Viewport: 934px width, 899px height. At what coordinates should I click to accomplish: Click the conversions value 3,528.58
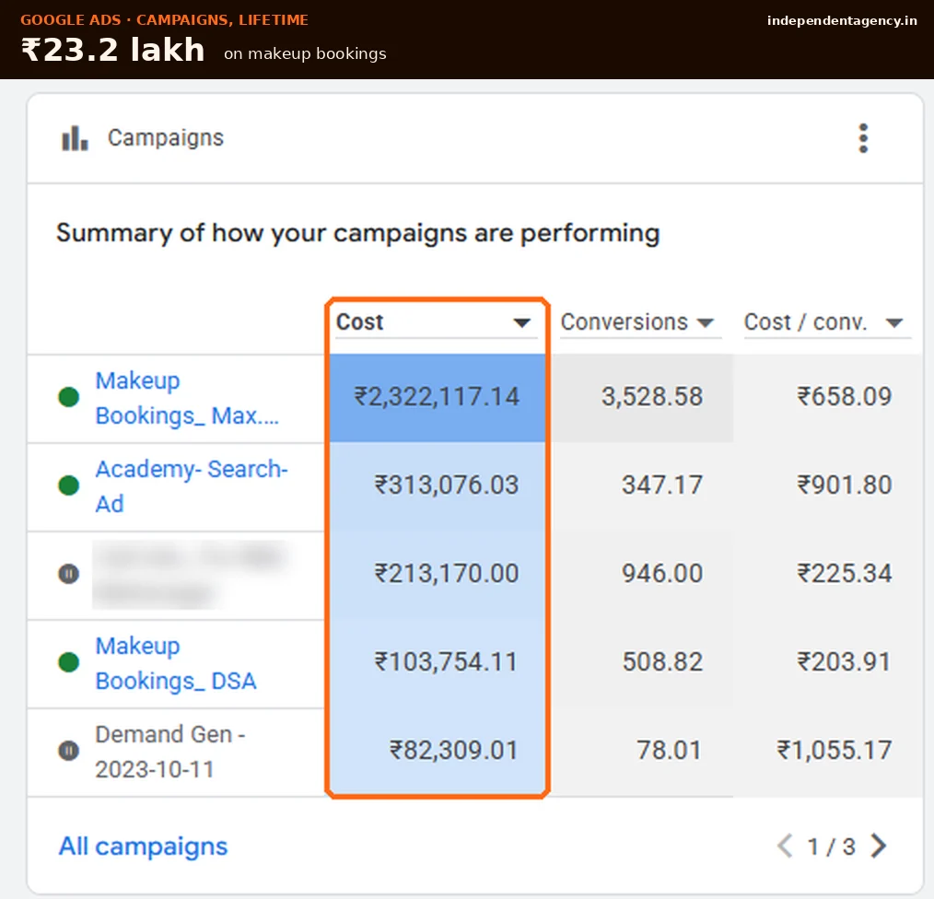[652, 397]
